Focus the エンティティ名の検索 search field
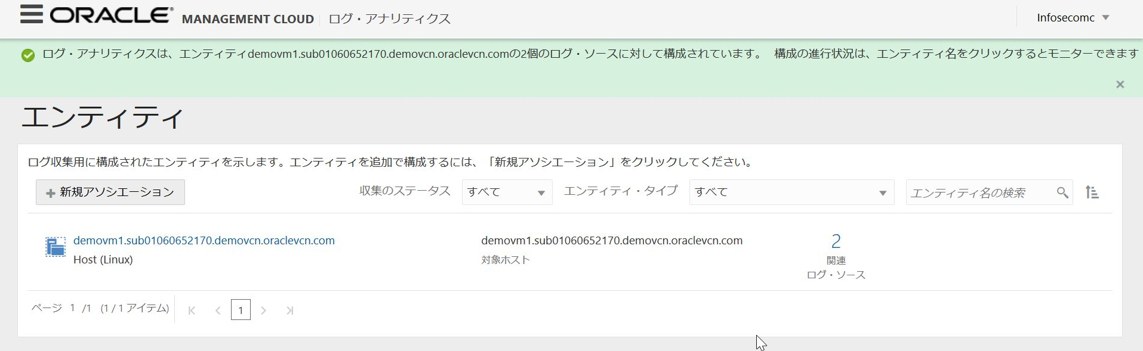Screen dimensions: 1143x351 tap(979, 192)
